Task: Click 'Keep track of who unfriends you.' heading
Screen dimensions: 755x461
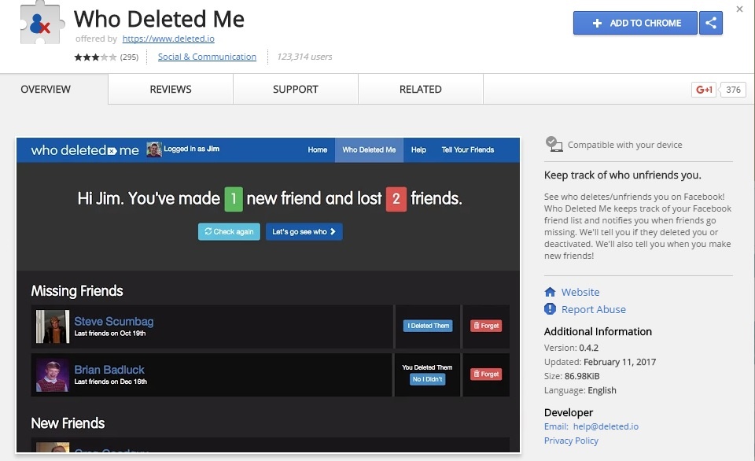Action: pyautogui.click(x=623, y=175)
